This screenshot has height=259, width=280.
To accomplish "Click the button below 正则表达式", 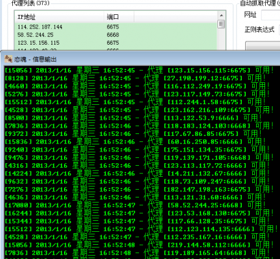I will click(263, 46).
